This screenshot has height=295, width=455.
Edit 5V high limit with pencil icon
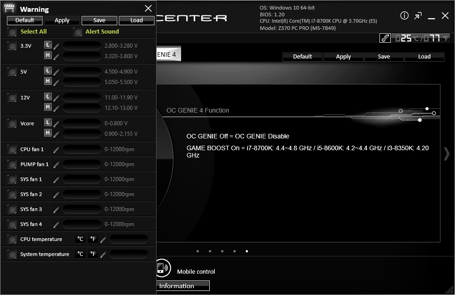pos(56,82)
